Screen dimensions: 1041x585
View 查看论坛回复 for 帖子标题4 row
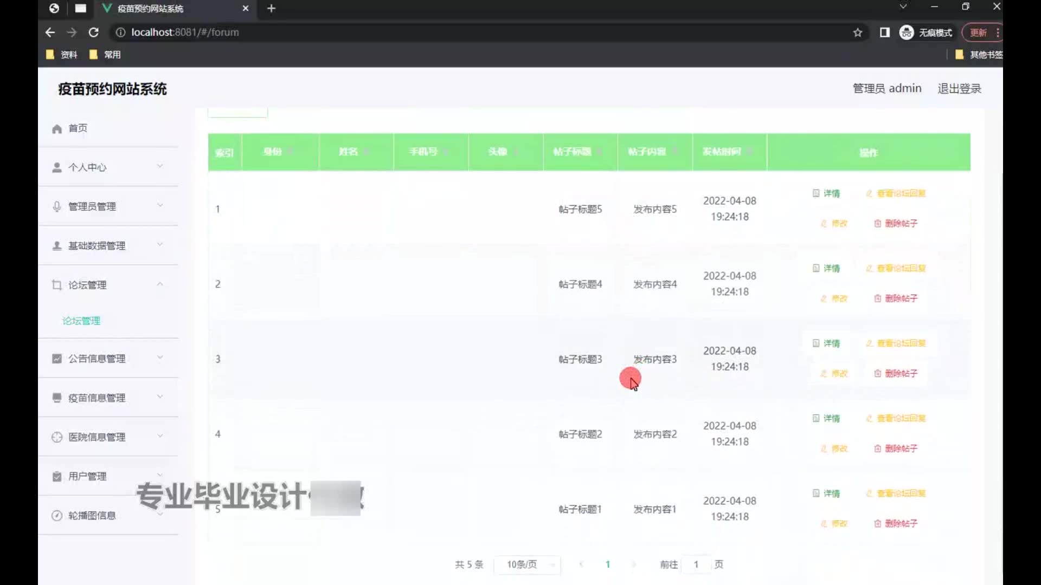coord(896,268)
